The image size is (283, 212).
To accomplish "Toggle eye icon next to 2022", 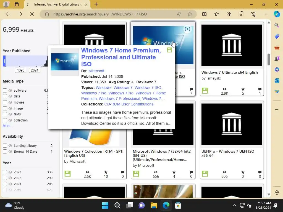I will pos(10,178).
